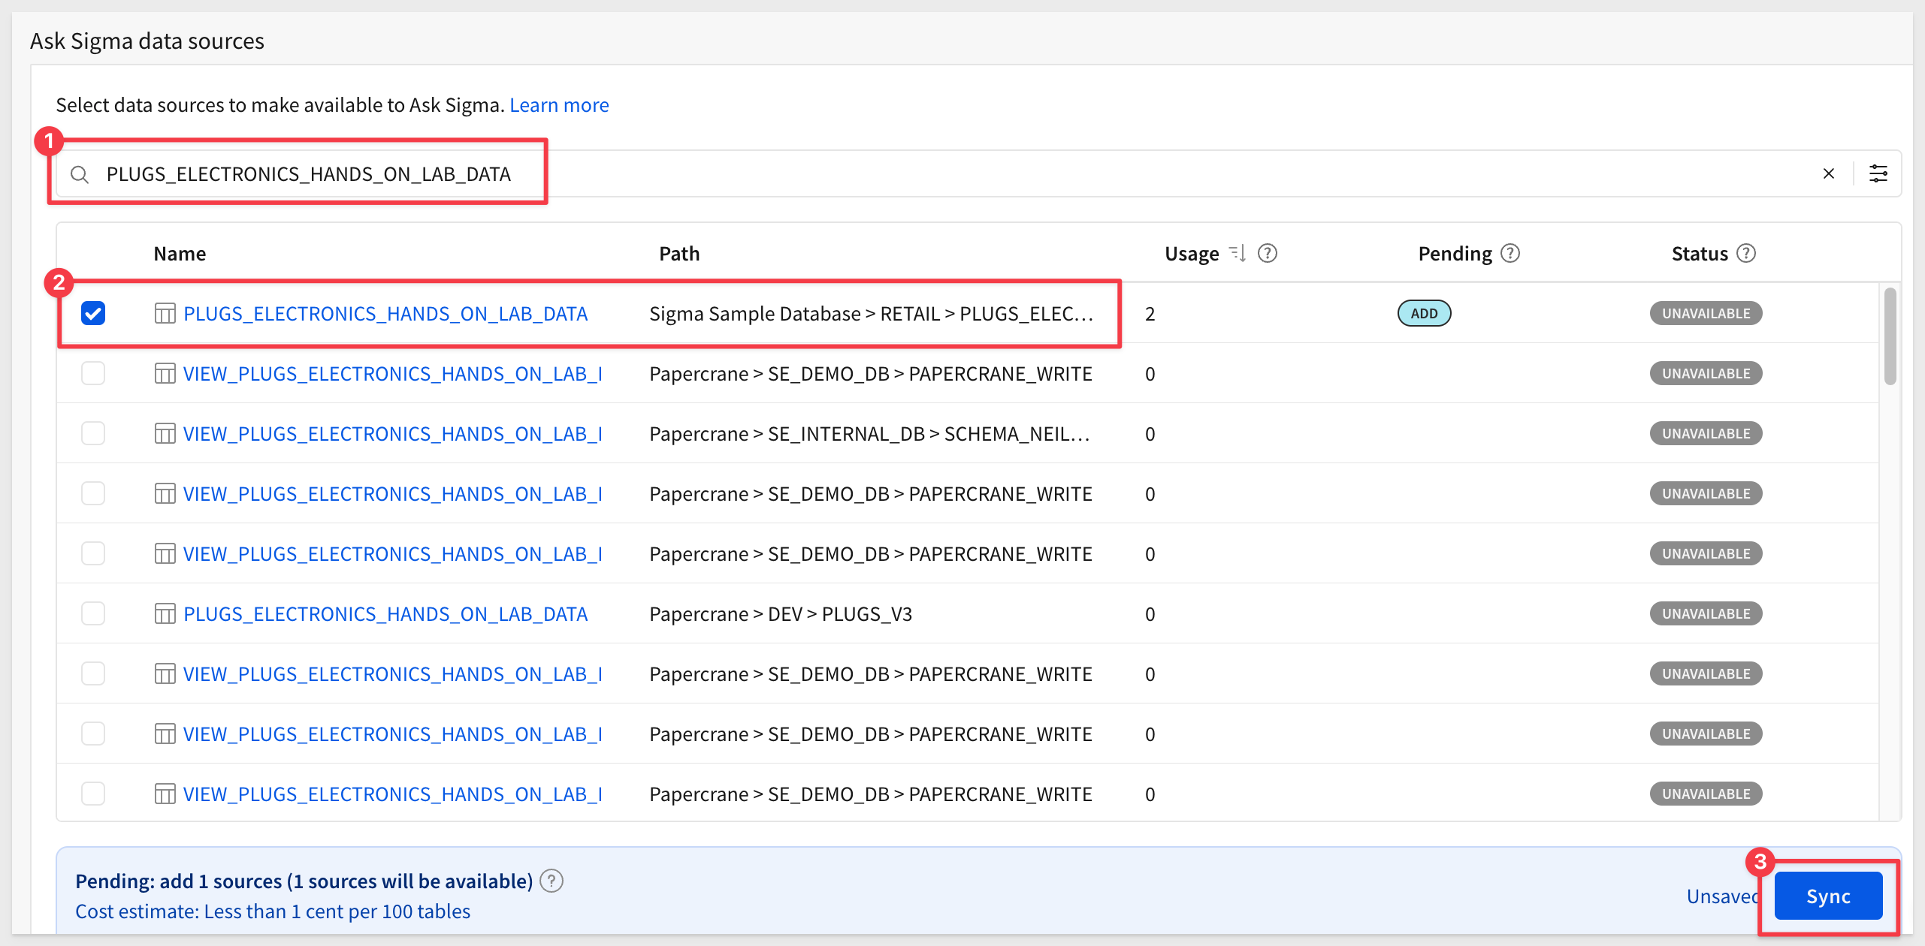Open the Status column help icon
The width and height of the screenshot is (1925, 946).
1746,254
